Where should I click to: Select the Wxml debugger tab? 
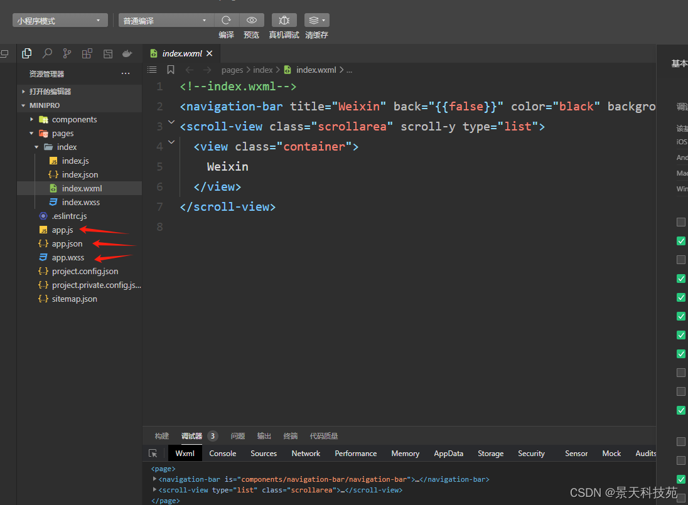tap(185, 454)
